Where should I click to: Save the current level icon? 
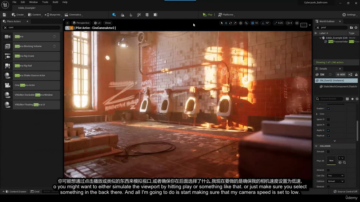click(4, 15)
